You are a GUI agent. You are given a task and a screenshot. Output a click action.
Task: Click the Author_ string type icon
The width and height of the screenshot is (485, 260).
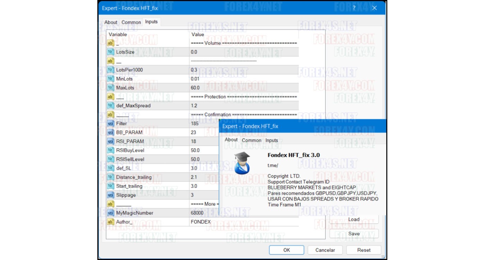[x=111, y=222]
